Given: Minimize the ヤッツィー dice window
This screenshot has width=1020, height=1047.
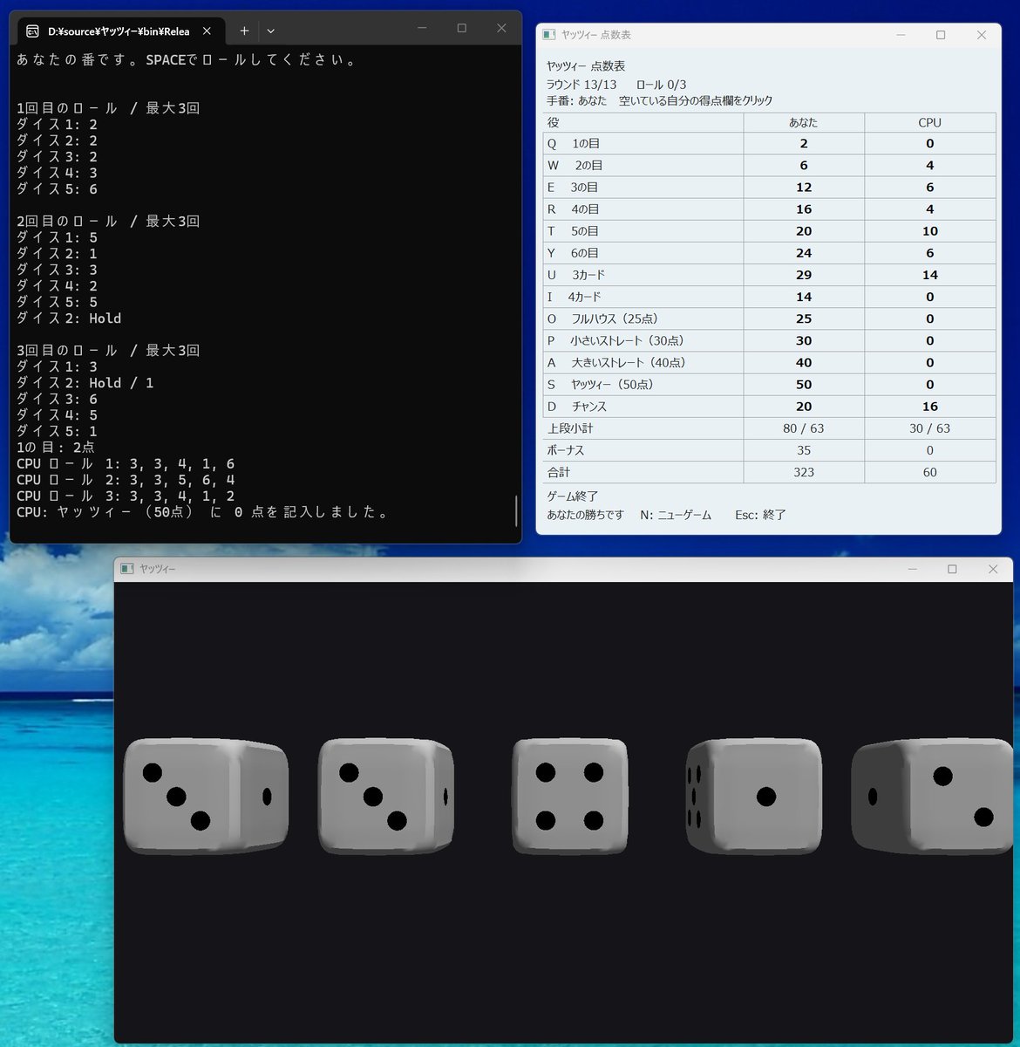Looking at the screenshot, I should pyautogui.click(x=913, y=569).
